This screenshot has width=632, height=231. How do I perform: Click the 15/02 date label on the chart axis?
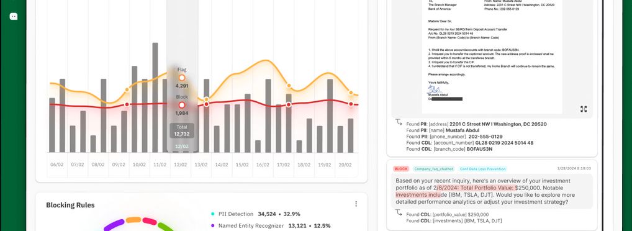[x=242, y=165]
